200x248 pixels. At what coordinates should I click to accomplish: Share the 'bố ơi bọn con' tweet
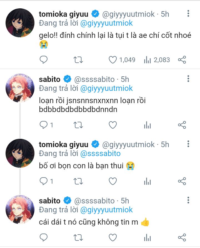[182, 181]
